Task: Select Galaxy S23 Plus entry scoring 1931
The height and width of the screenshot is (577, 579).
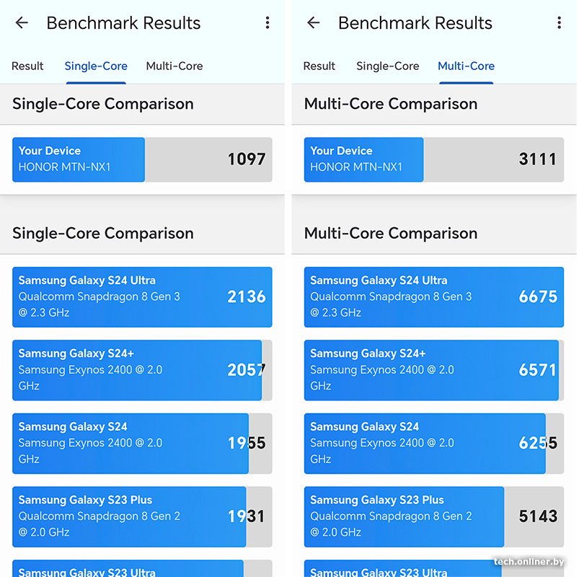Action: click(x=142, y=516)
